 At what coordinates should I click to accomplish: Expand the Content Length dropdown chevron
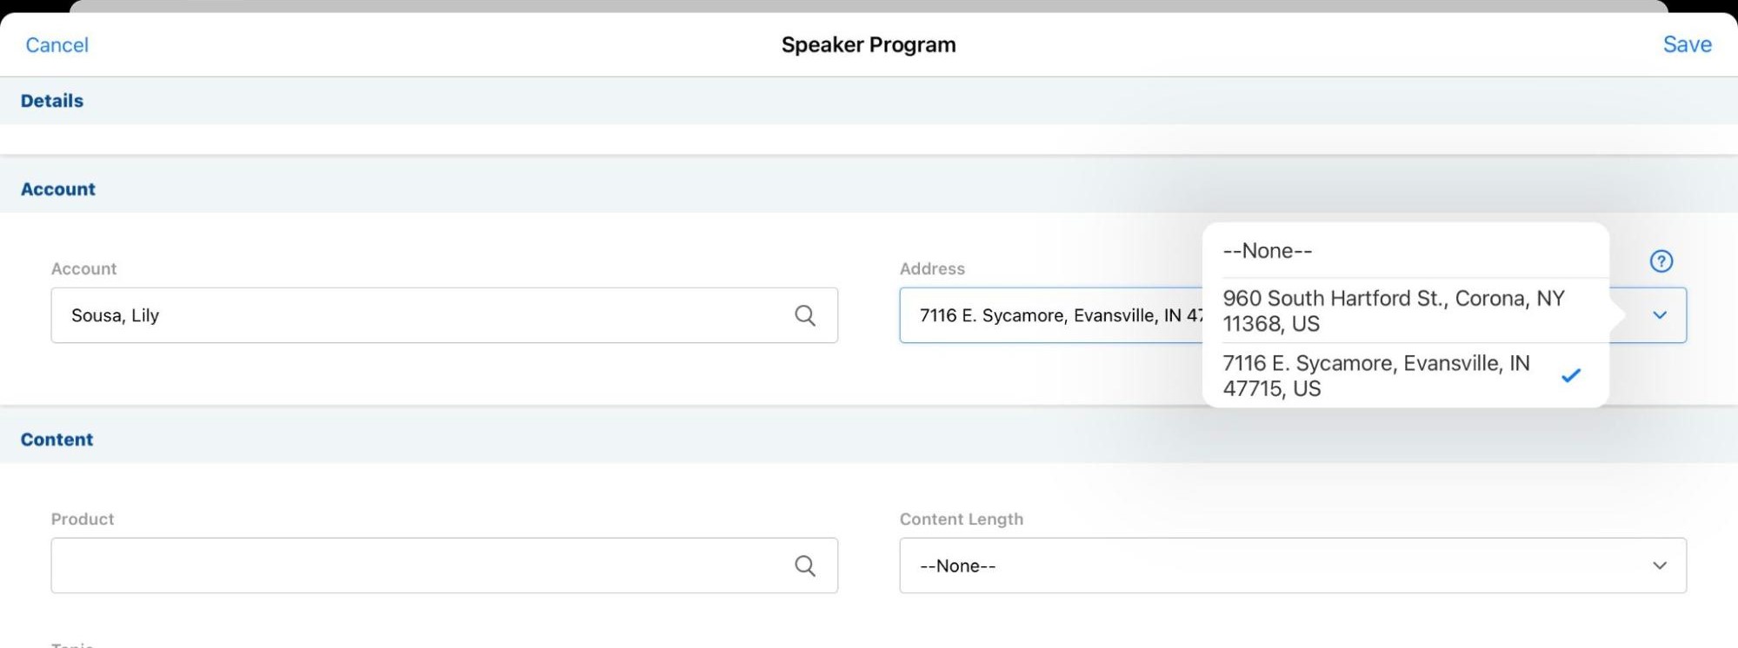coord(1659,566)
